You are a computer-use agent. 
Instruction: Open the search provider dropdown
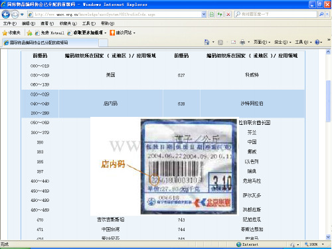coord(327,15)
